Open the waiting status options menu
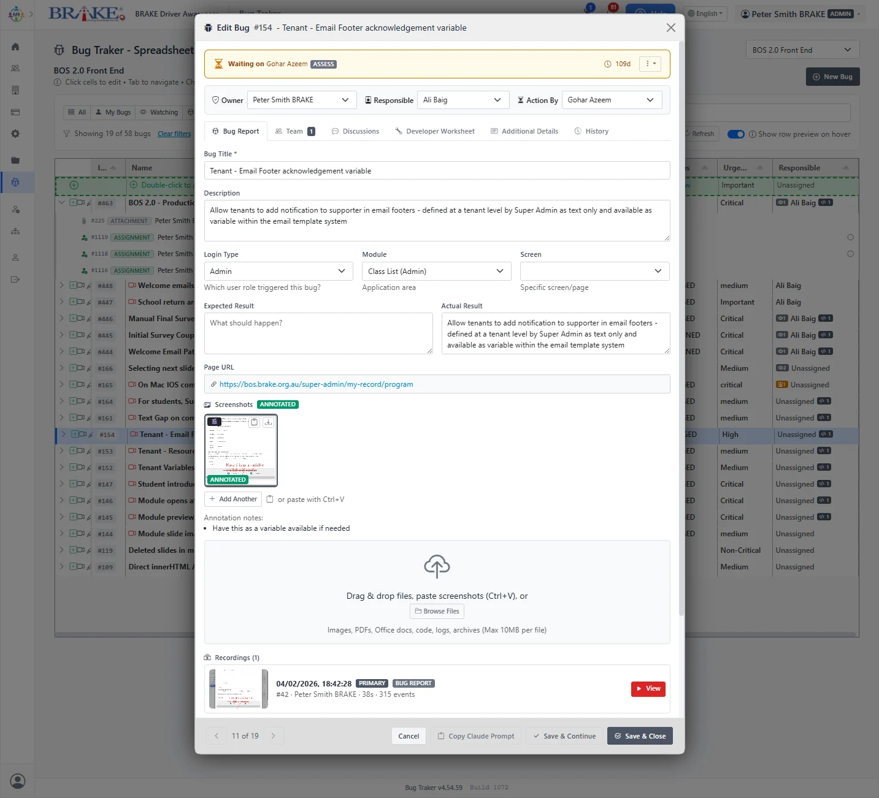 coord(650,64)
